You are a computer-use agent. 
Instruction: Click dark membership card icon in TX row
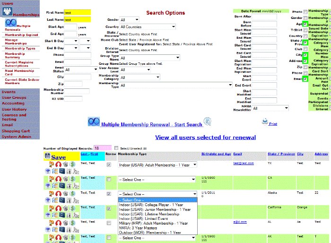(62, 171)
